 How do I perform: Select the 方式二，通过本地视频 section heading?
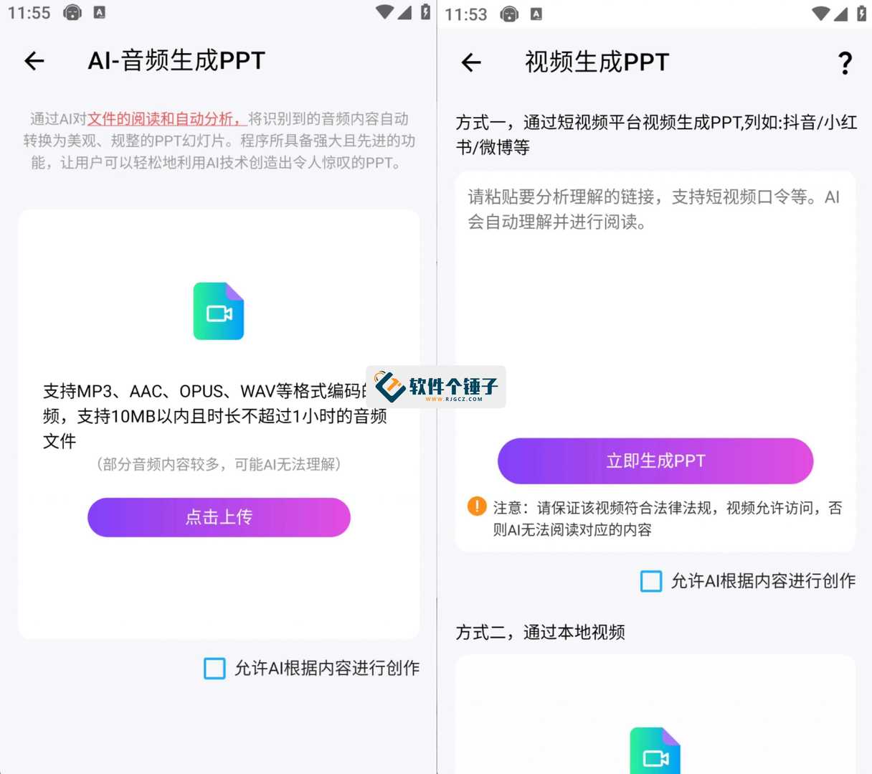click(x=541, y=632)
